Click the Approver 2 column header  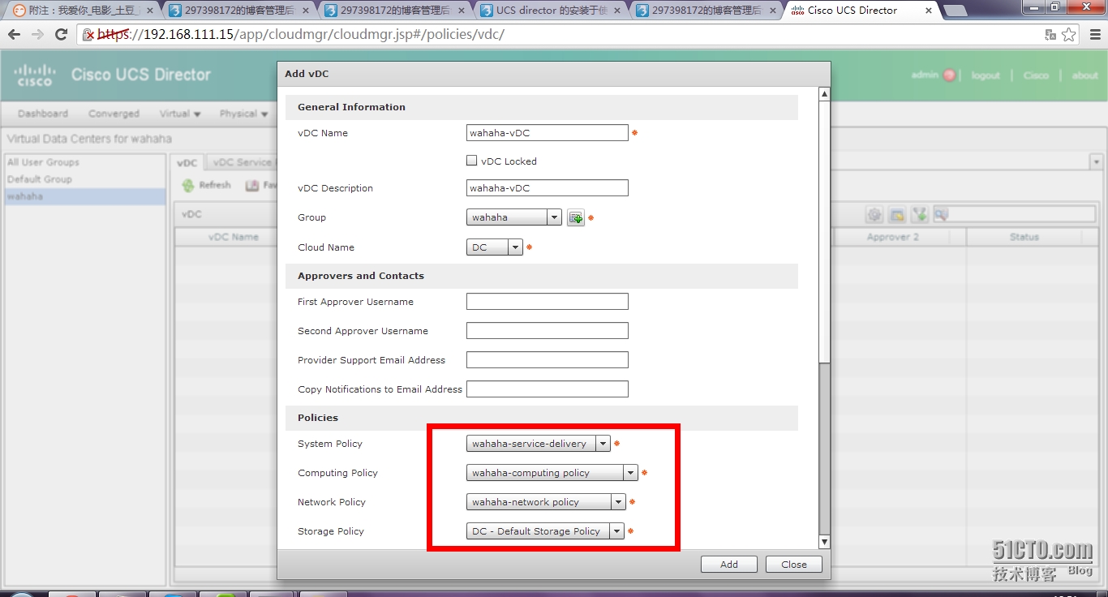(x=893, y=237)
